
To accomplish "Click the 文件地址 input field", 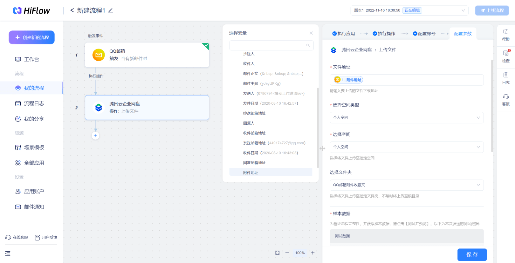I will coord(407,80).
